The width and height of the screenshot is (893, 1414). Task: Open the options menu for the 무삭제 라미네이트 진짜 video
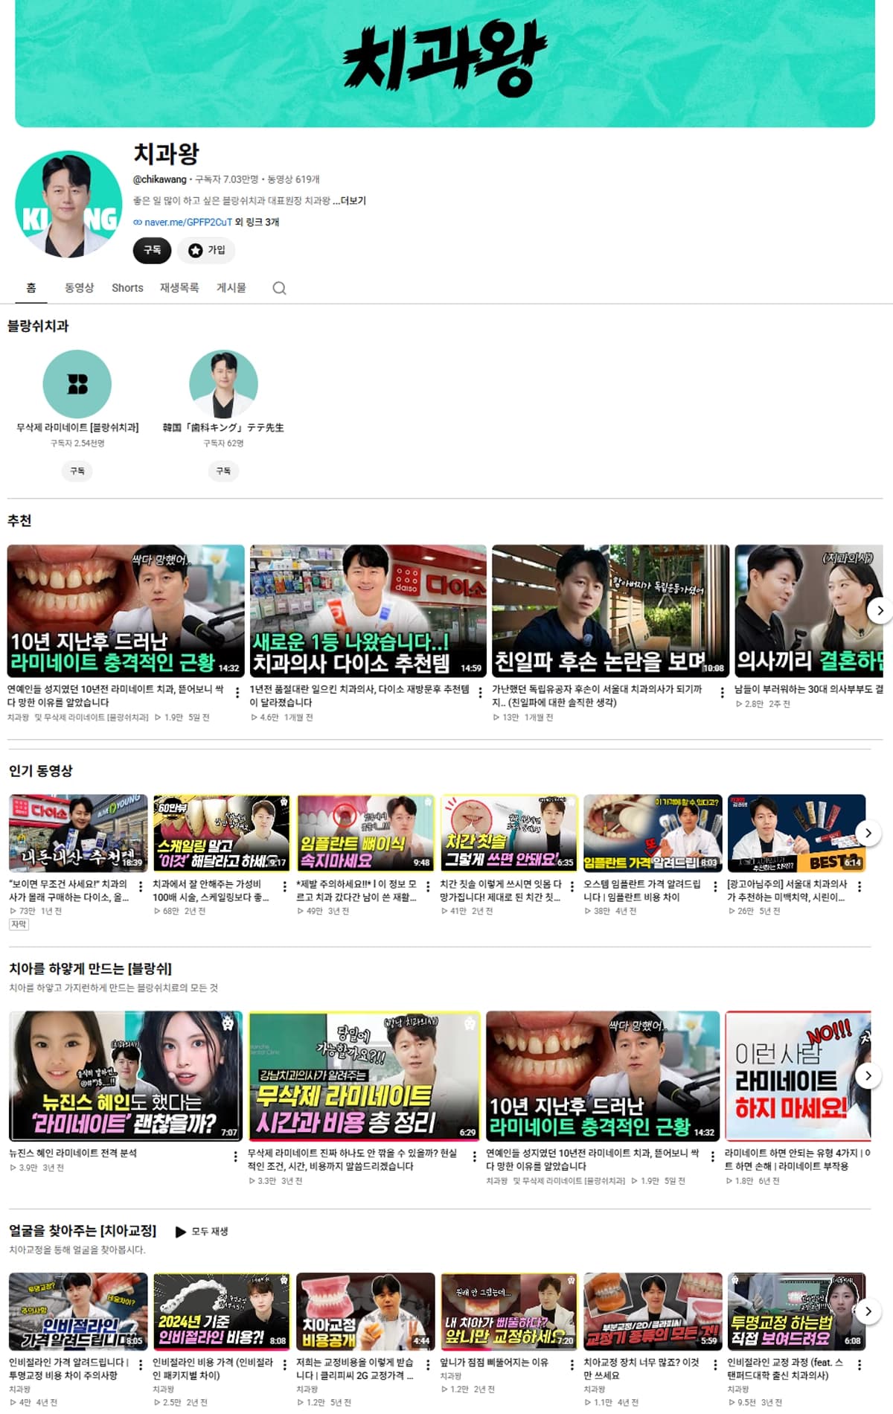[474, 1156]
